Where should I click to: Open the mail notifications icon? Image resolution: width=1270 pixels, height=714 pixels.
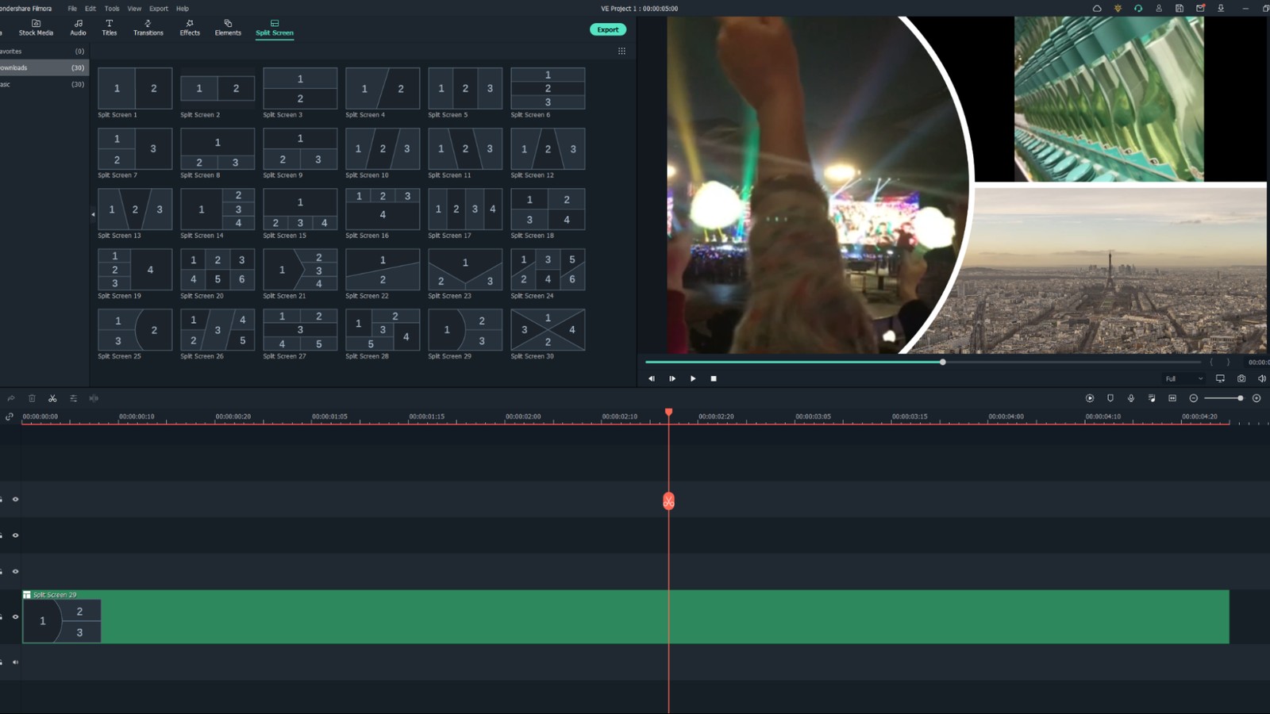coord(1200,9)
